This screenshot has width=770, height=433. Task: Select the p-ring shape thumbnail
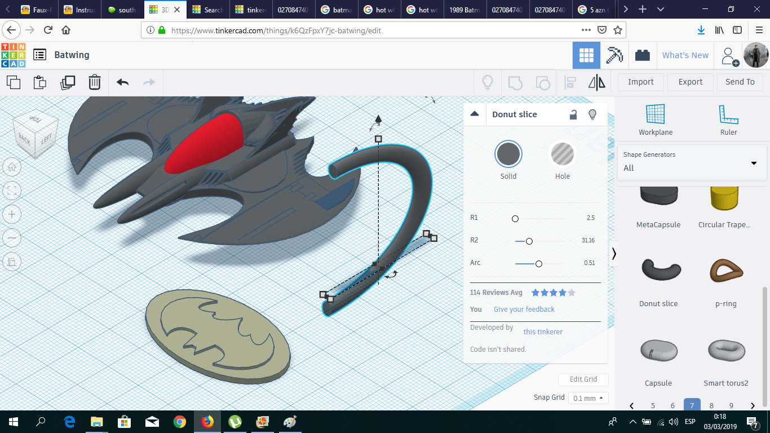pyautogui.click(x=726, y=271)
